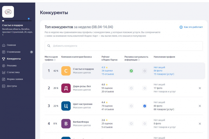
Task: Click the grey actuality checkmark for Счастье в подарок
Action: (145, 71)
